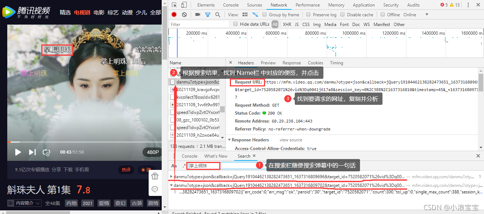Click the Filter text input
484x214 pixels.
199,24
